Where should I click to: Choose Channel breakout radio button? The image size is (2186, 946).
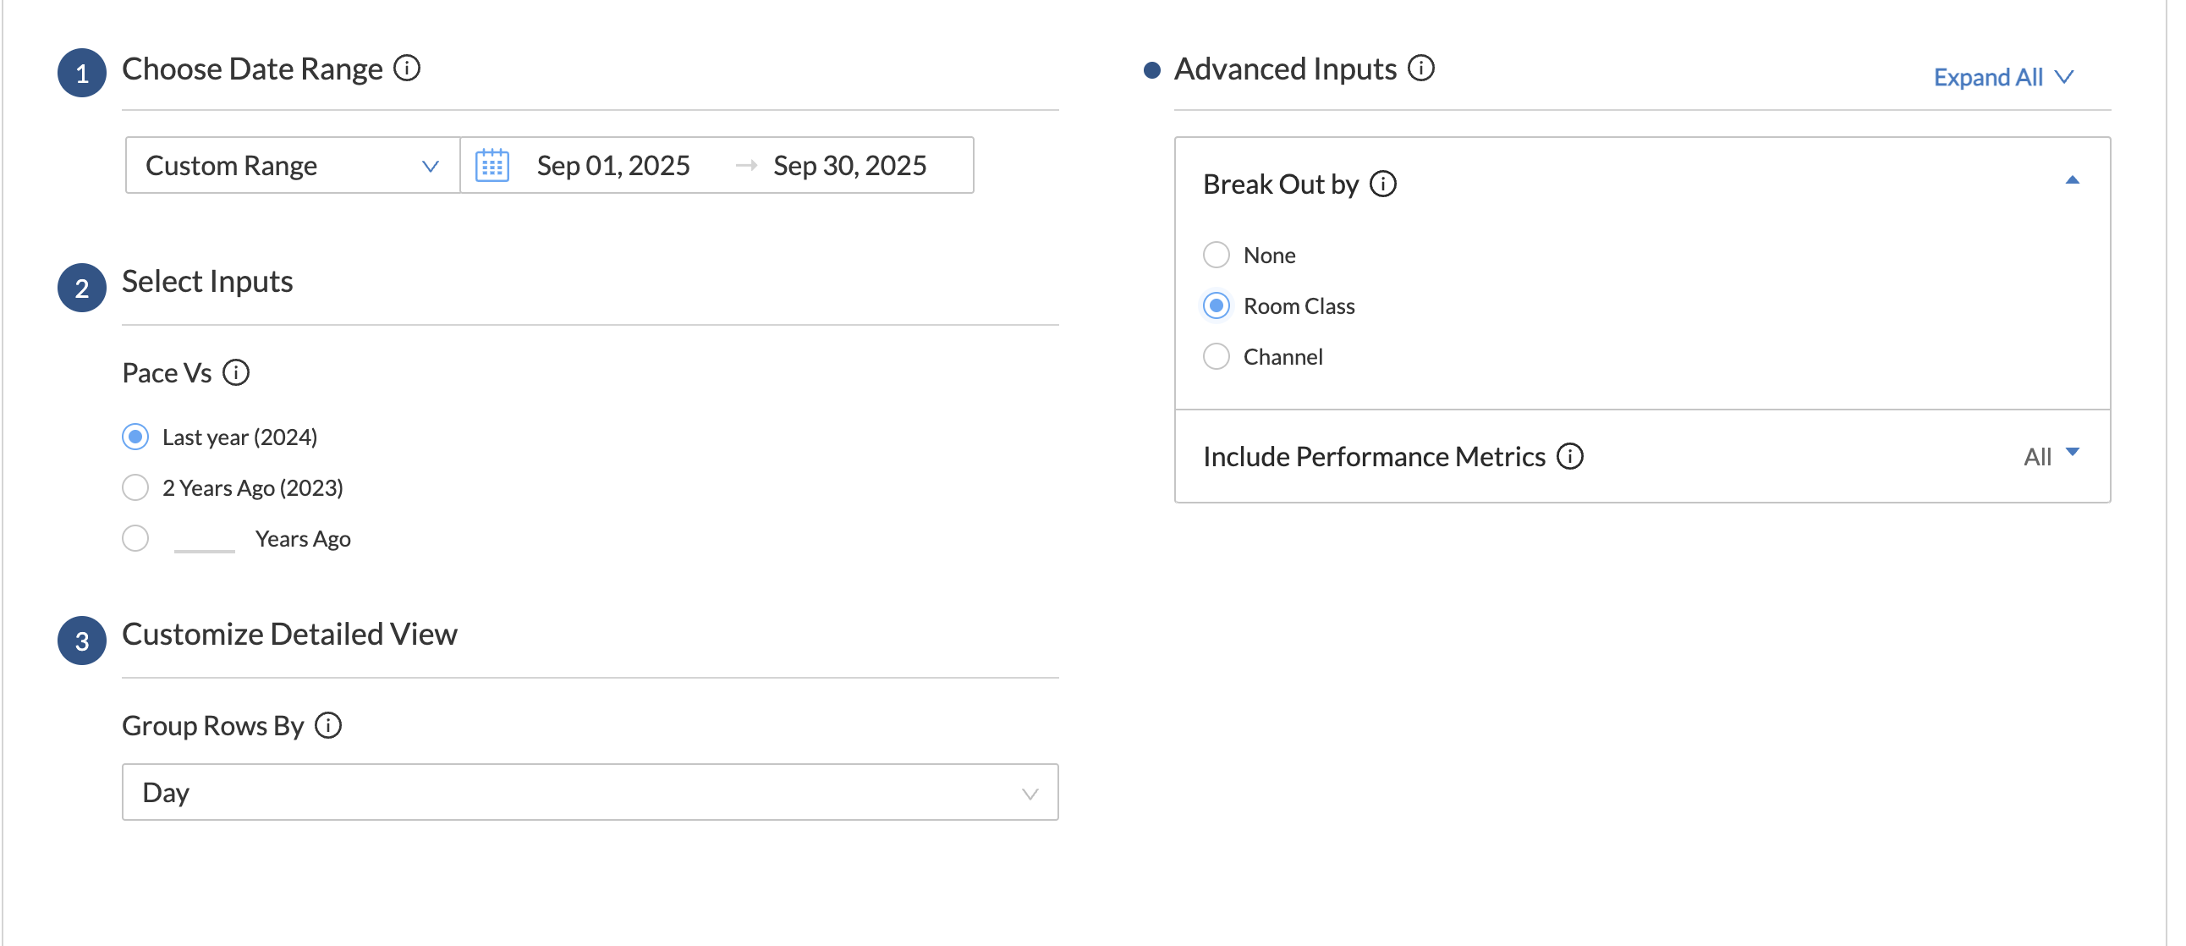1216,356
